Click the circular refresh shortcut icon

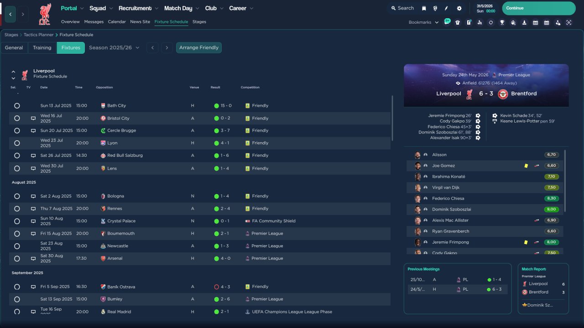(x=490, y=22)
